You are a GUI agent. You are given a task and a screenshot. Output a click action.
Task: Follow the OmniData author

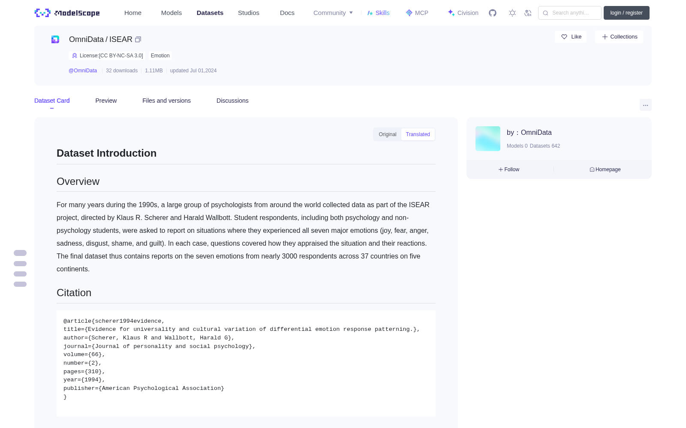coord(509,169)
